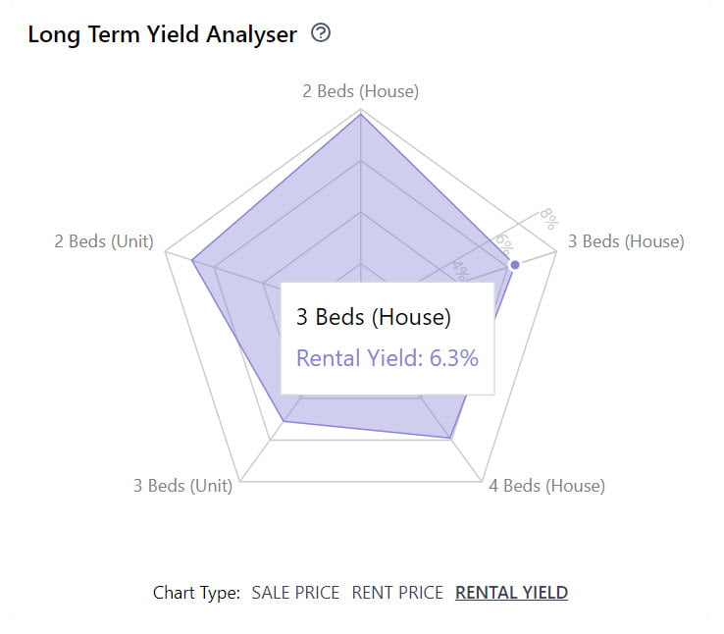The height and width of the screenshot is (634, 724).
Task: Select the 3 Beds (Unit) axis label
Action: (182, 485)
